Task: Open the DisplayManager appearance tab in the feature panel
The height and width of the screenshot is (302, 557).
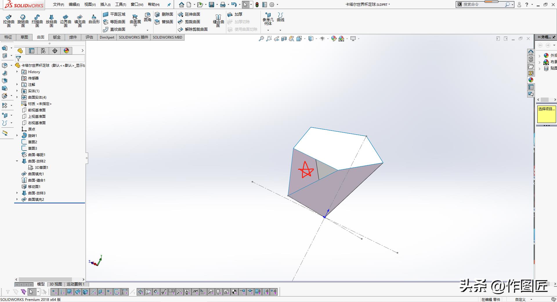Action: pos(66,51)
